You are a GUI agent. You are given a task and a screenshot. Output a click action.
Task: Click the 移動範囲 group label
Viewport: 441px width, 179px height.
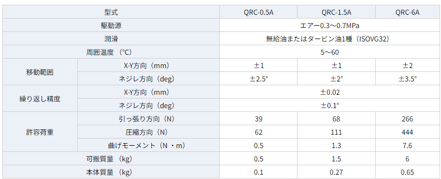tap(40, 72)
